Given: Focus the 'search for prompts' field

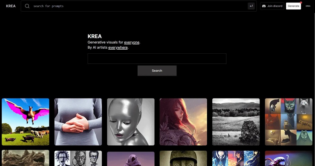Looking at the screenshot, I should point(139,6).
